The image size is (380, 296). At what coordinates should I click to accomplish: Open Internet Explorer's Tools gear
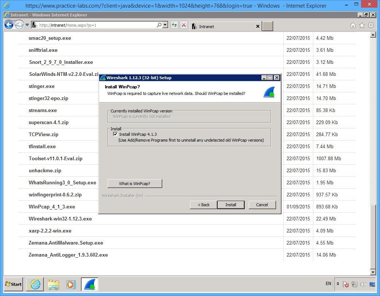point(372,26)
